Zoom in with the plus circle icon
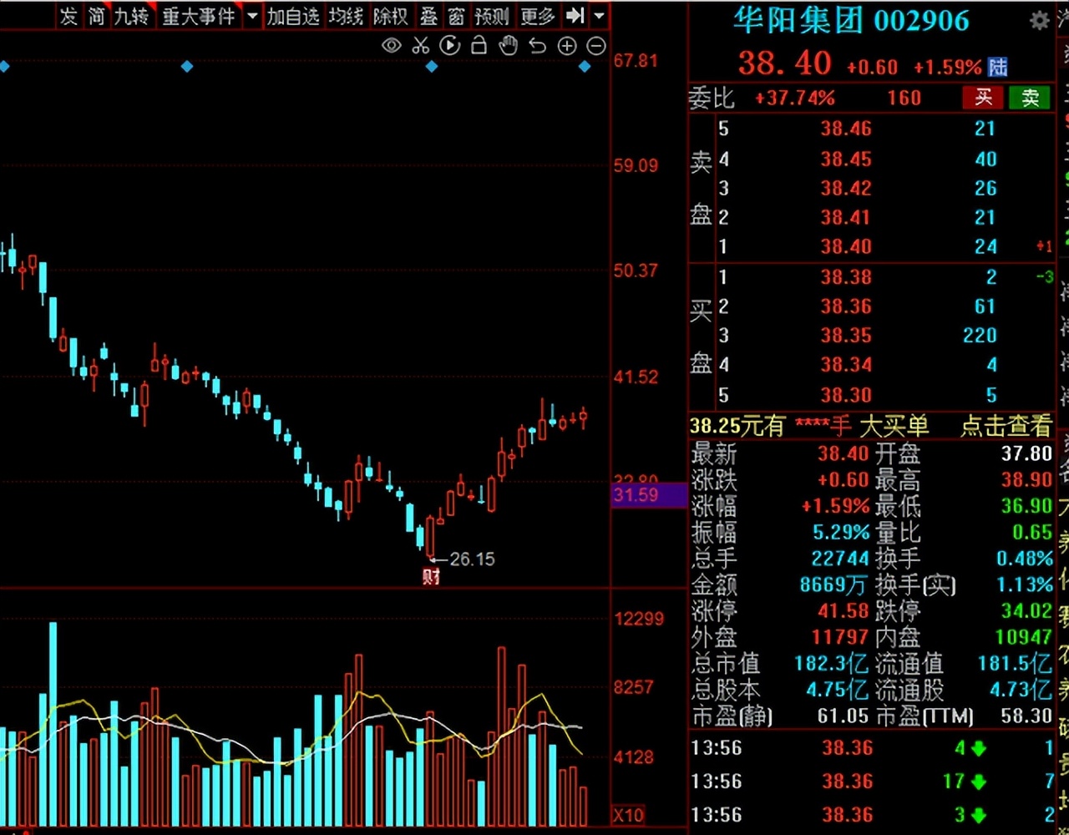 point(567,46)
